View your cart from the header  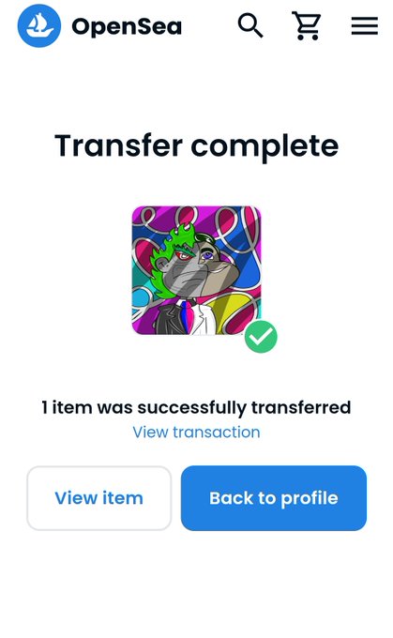pos(307,25)
